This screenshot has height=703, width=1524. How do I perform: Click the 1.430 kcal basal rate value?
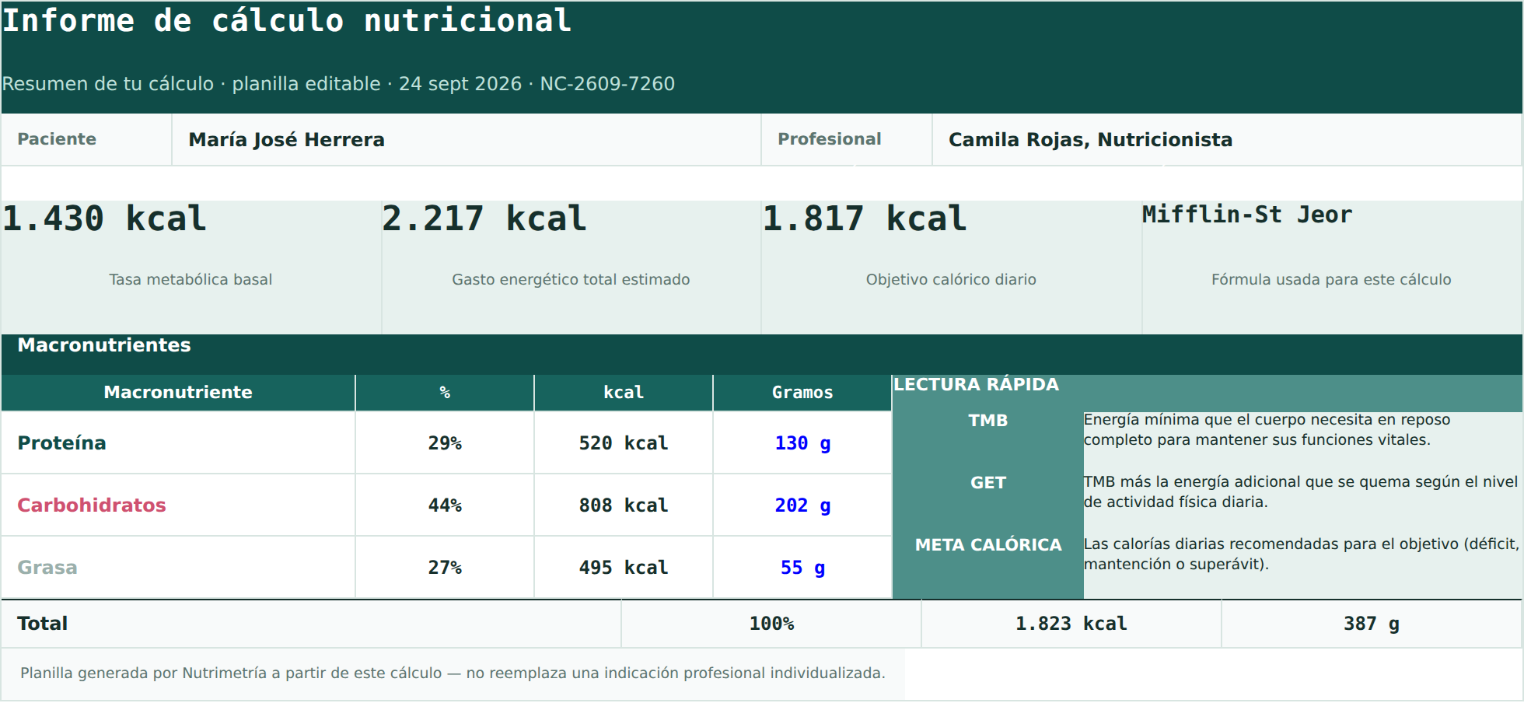click(104, 219)
